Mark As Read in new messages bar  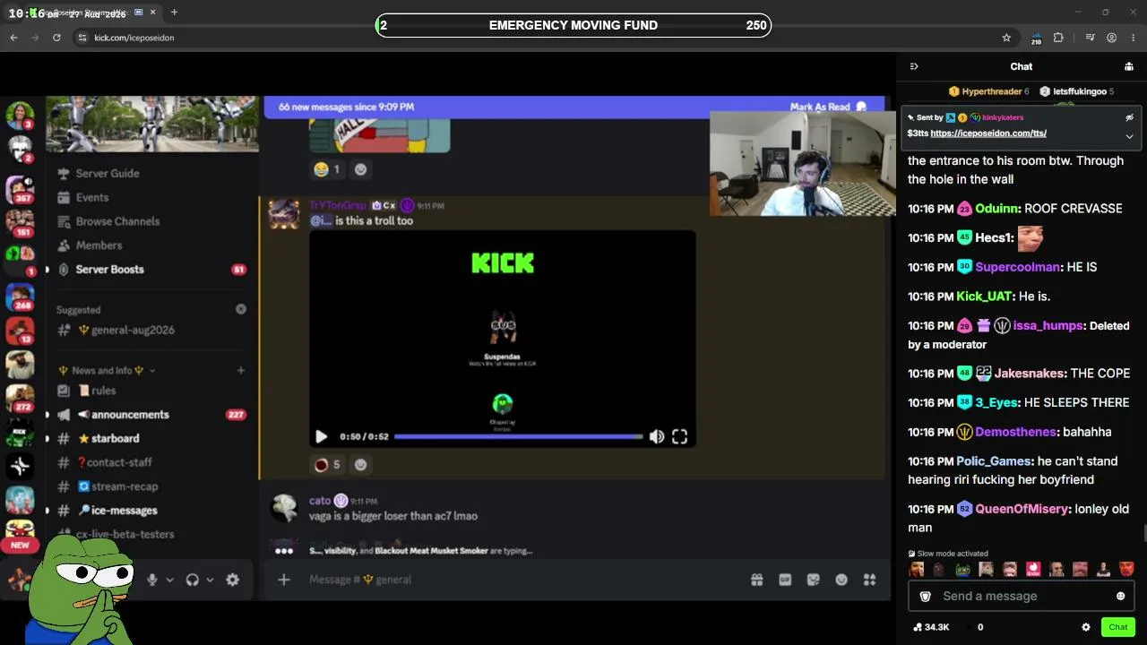click(828, 107)
